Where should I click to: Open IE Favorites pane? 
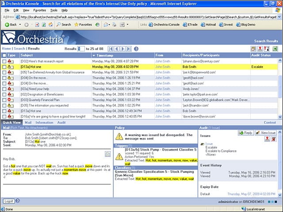point(83,25)
